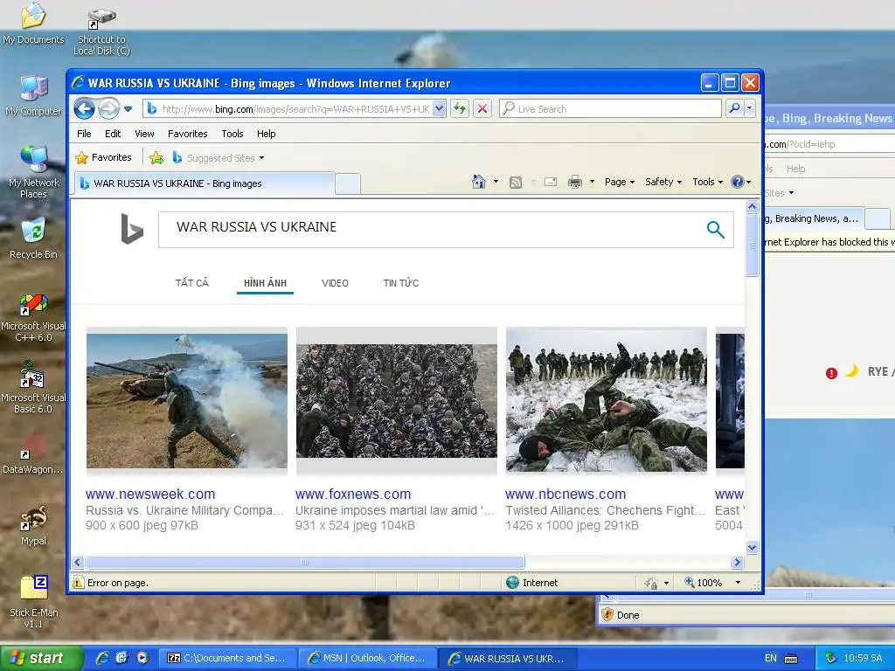The height and width of the screenshot is (671, 895).
Task: Open the Edit menu
Action: [x=113, y=134]
